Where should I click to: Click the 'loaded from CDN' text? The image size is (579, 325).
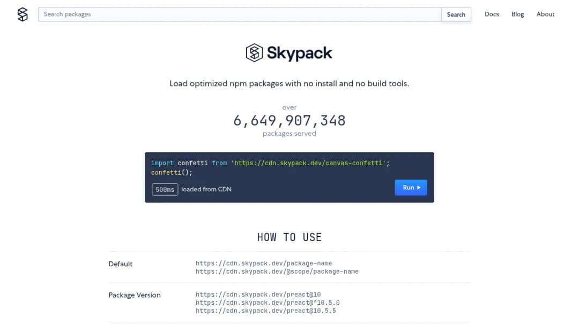click(206, 189)
